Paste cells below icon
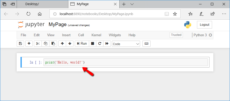 [53, 44]
